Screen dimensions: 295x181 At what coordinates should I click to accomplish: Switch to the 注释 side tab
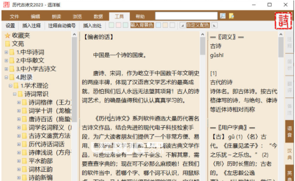pos(290,42)
